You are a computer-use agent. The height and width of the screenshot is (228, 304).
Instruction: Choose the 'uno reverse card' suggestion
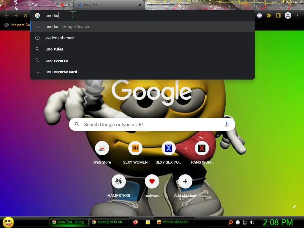tap(142, 72)
